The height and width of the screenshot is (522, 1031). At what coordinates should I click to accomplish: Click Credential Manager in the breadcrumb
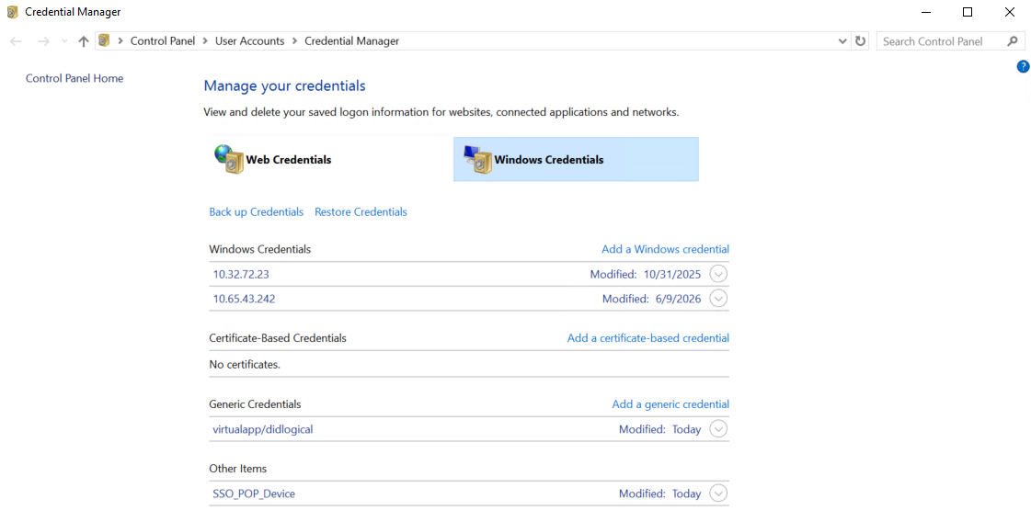351,40
